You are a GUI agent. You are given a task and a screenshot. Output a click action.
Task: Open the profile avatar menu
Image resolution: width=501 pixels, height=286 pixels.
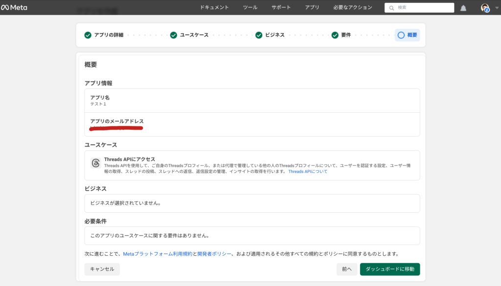click(x=485, y=8)
